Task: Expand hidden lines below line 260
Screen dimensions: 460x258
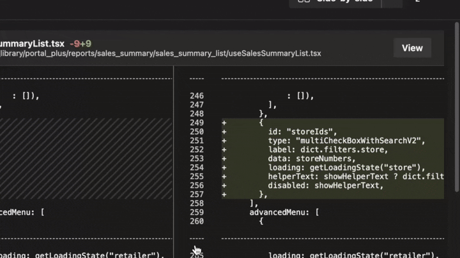Action: click(197, 239)
